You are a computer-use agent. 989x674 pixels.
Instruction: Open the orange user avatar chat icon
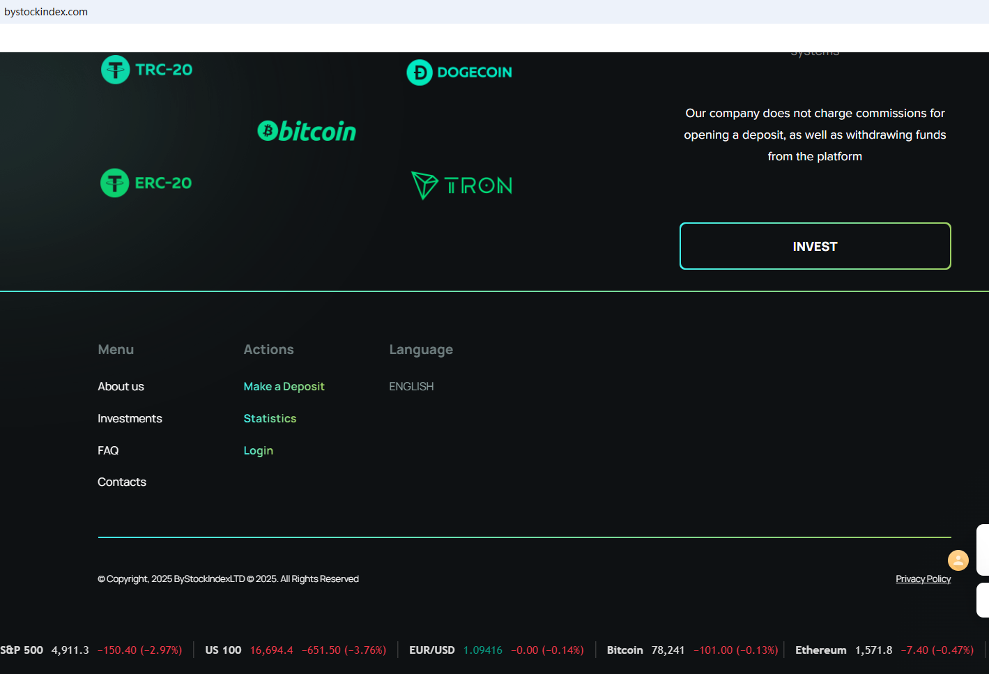(958, 560)
